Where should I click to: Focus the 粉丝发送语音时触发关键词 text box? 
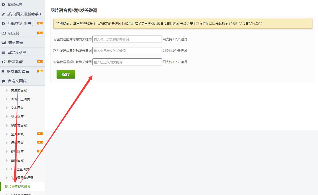127,51
